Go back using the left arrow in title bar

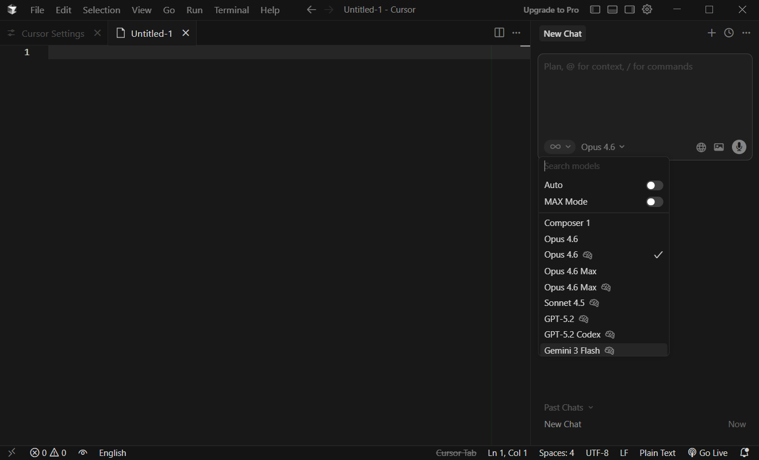[x=311, y=10]
